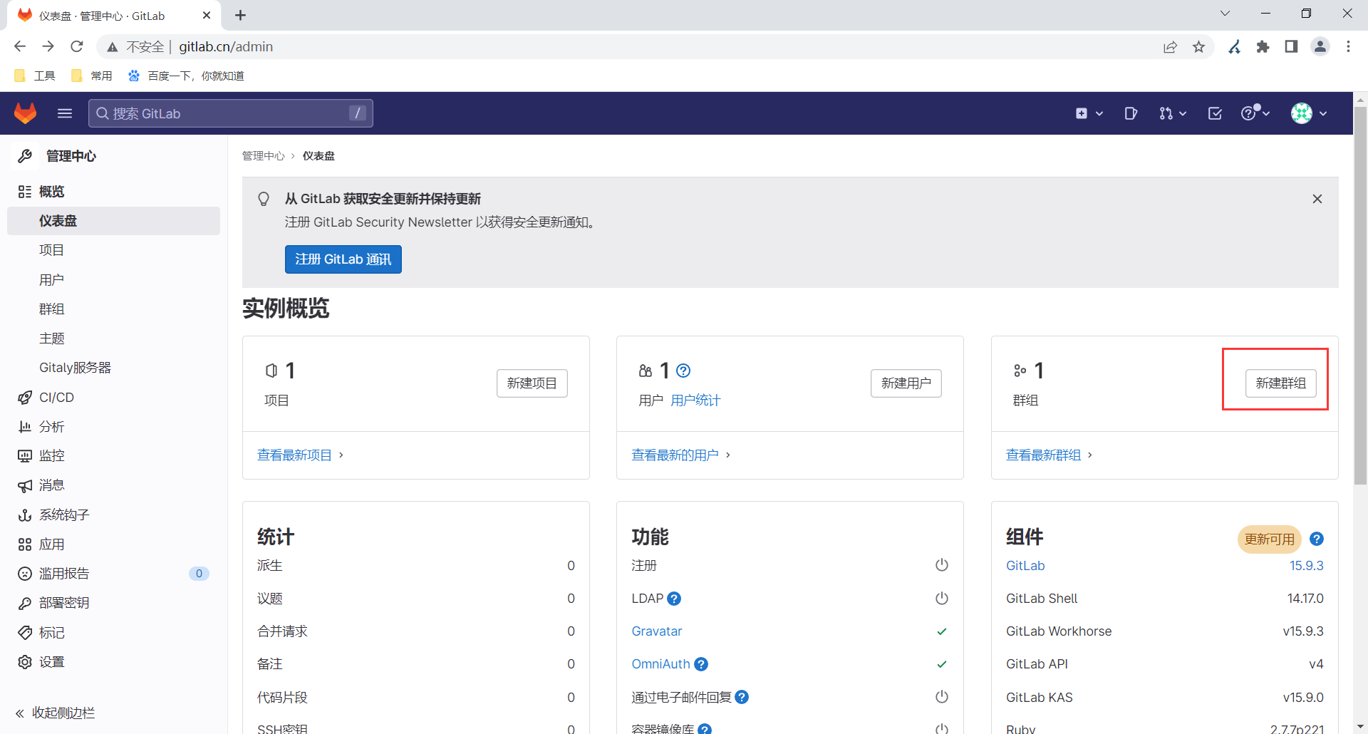Open CI/CD admin section
The width and height of the screenshot is (1368, 734).
(114, 398)
